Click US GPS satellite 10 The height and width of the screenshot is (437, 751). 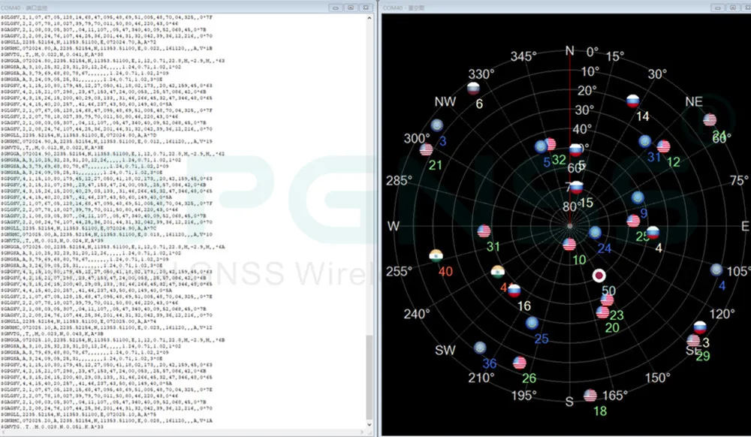click(x=569, y=245)
